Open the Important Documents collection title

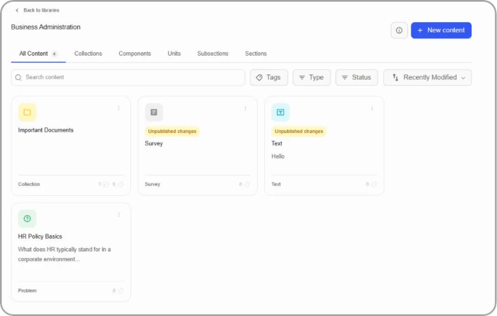click(45, 130)
